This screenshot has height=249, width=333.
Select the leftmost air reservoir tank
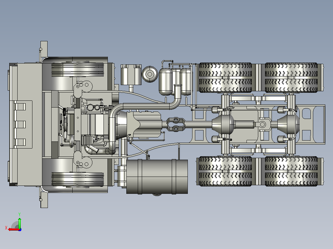click(166, 82)
